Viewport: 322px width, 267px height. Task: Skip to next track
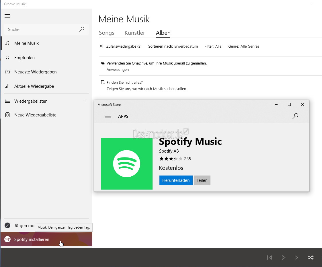click(x=297, y=258)
